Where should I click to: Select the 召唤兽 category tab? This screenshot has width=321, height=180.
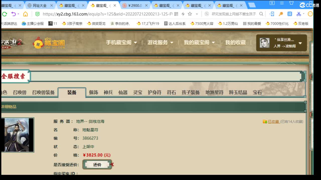[x=20, y=92]
